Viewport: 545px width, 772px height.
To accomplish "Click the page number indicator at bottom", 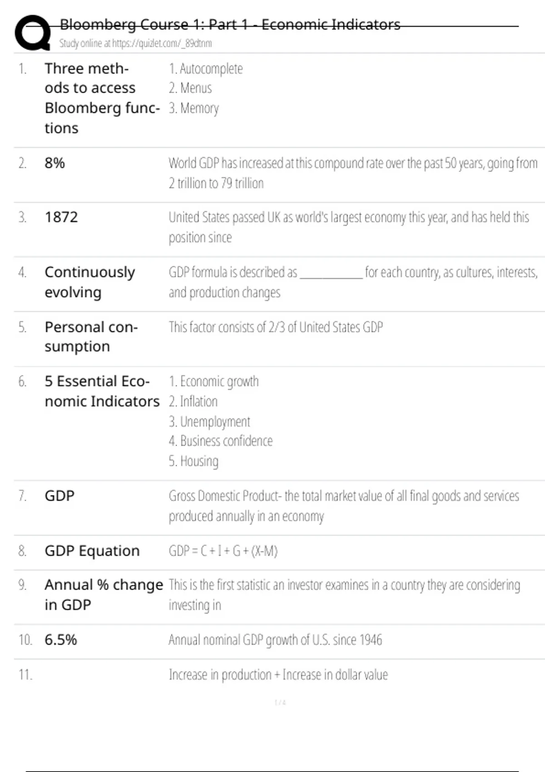I will pyautogui.click(x=280, y=703).
